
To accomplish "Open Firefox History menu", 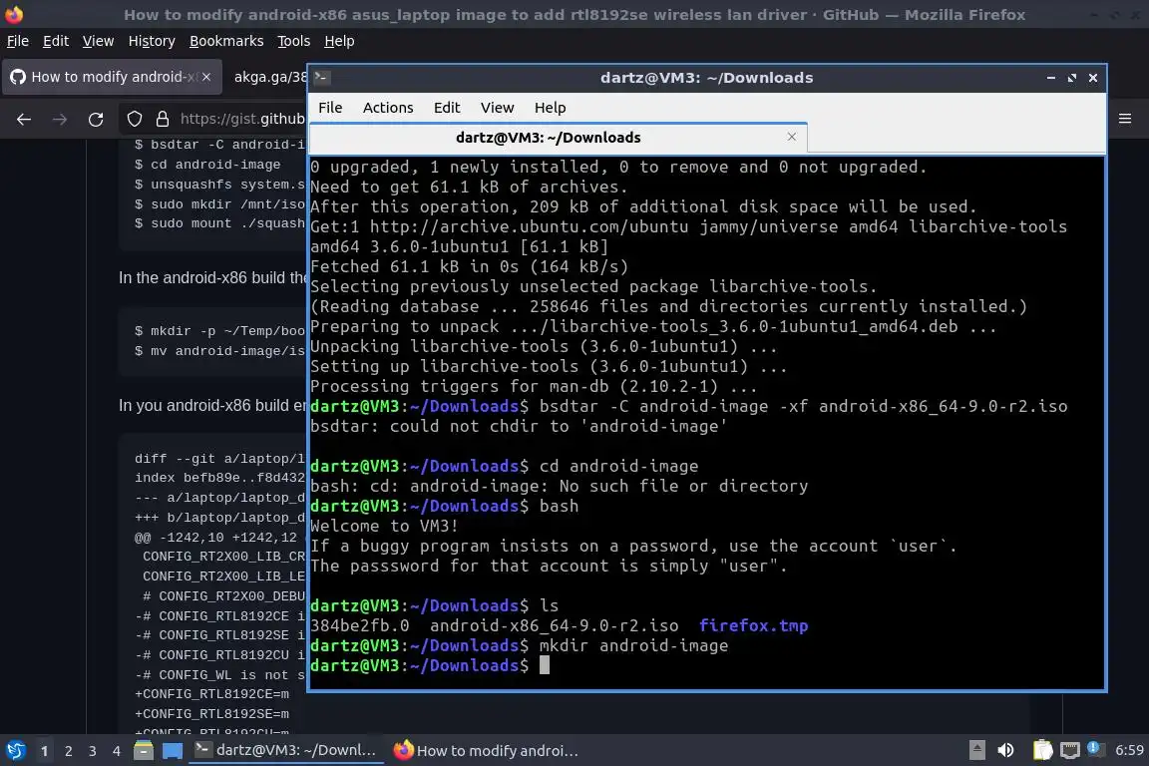I will tap(152, 41).
